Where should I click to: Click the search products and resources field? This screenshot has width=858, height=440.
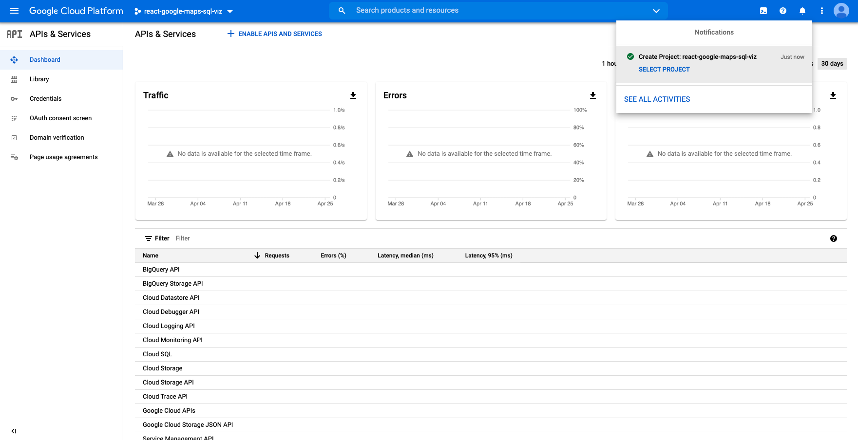click(x=498, y=10)
